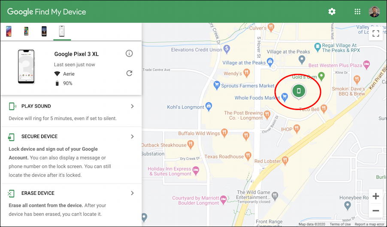Select the Pixel 3 XL device tab
This screenshot has width=387, height=227.
tap(62, 31)
